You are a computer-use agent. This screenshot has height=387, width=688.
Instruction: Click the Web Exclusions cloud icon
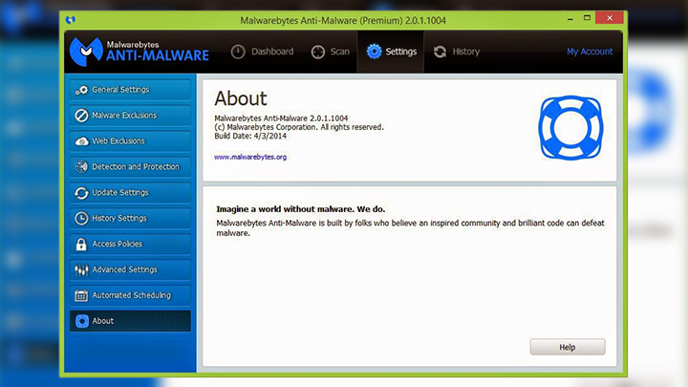point(81,141)
